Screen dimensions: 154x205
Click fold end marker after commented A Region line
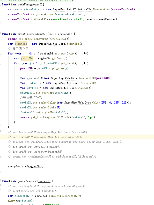pyautogui.click(x=1, y=156)
